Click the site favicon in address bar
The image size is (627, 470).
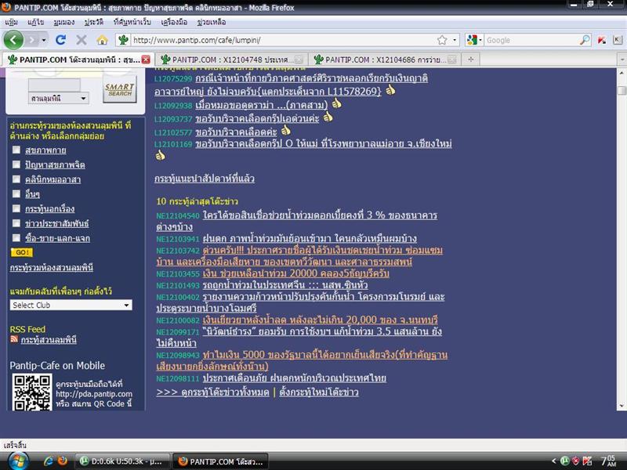pyautogui.click(x=124, y=40)
